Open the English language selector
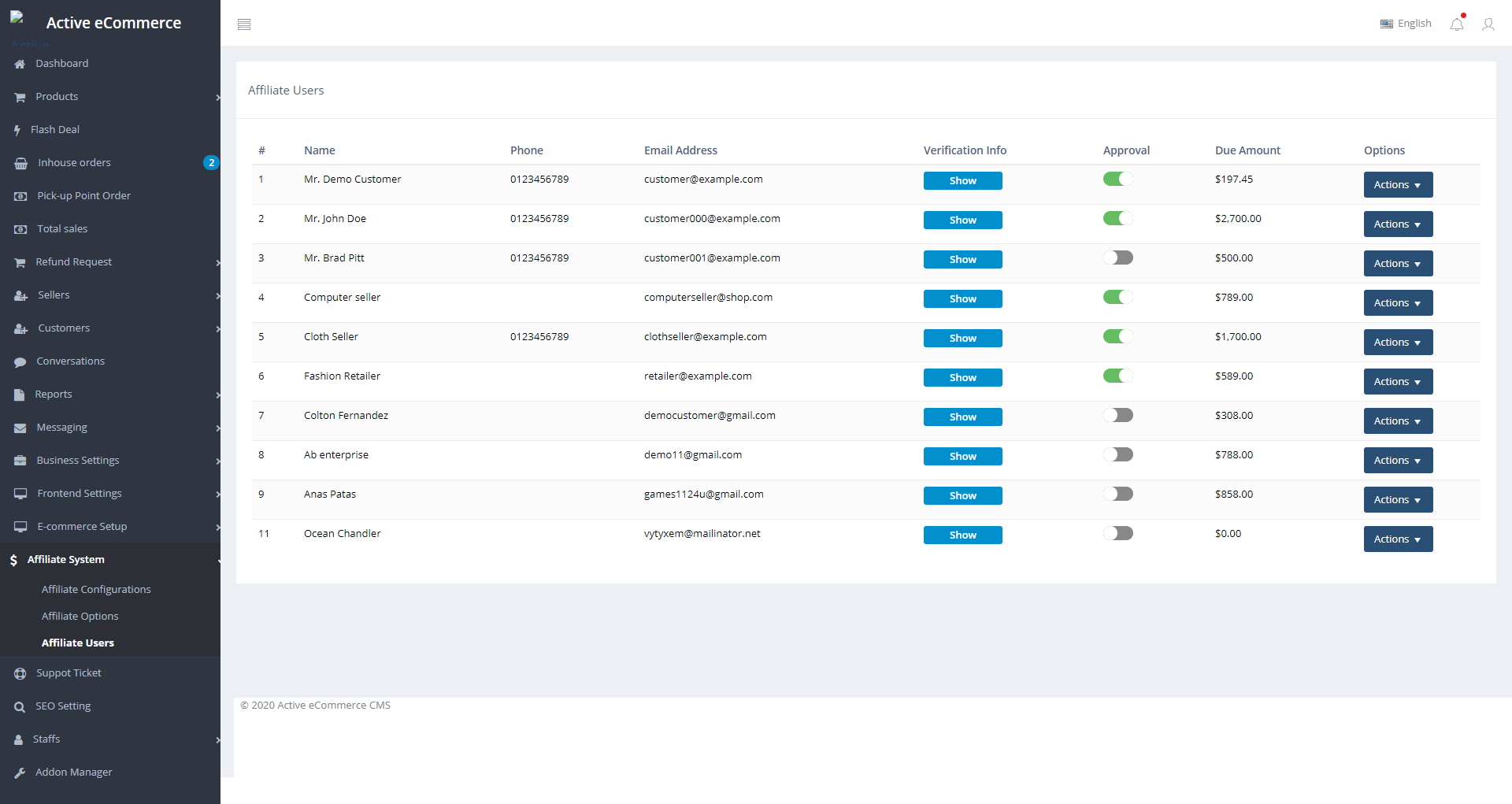This screenshot has width=1512, height=804. point(1406,24)
